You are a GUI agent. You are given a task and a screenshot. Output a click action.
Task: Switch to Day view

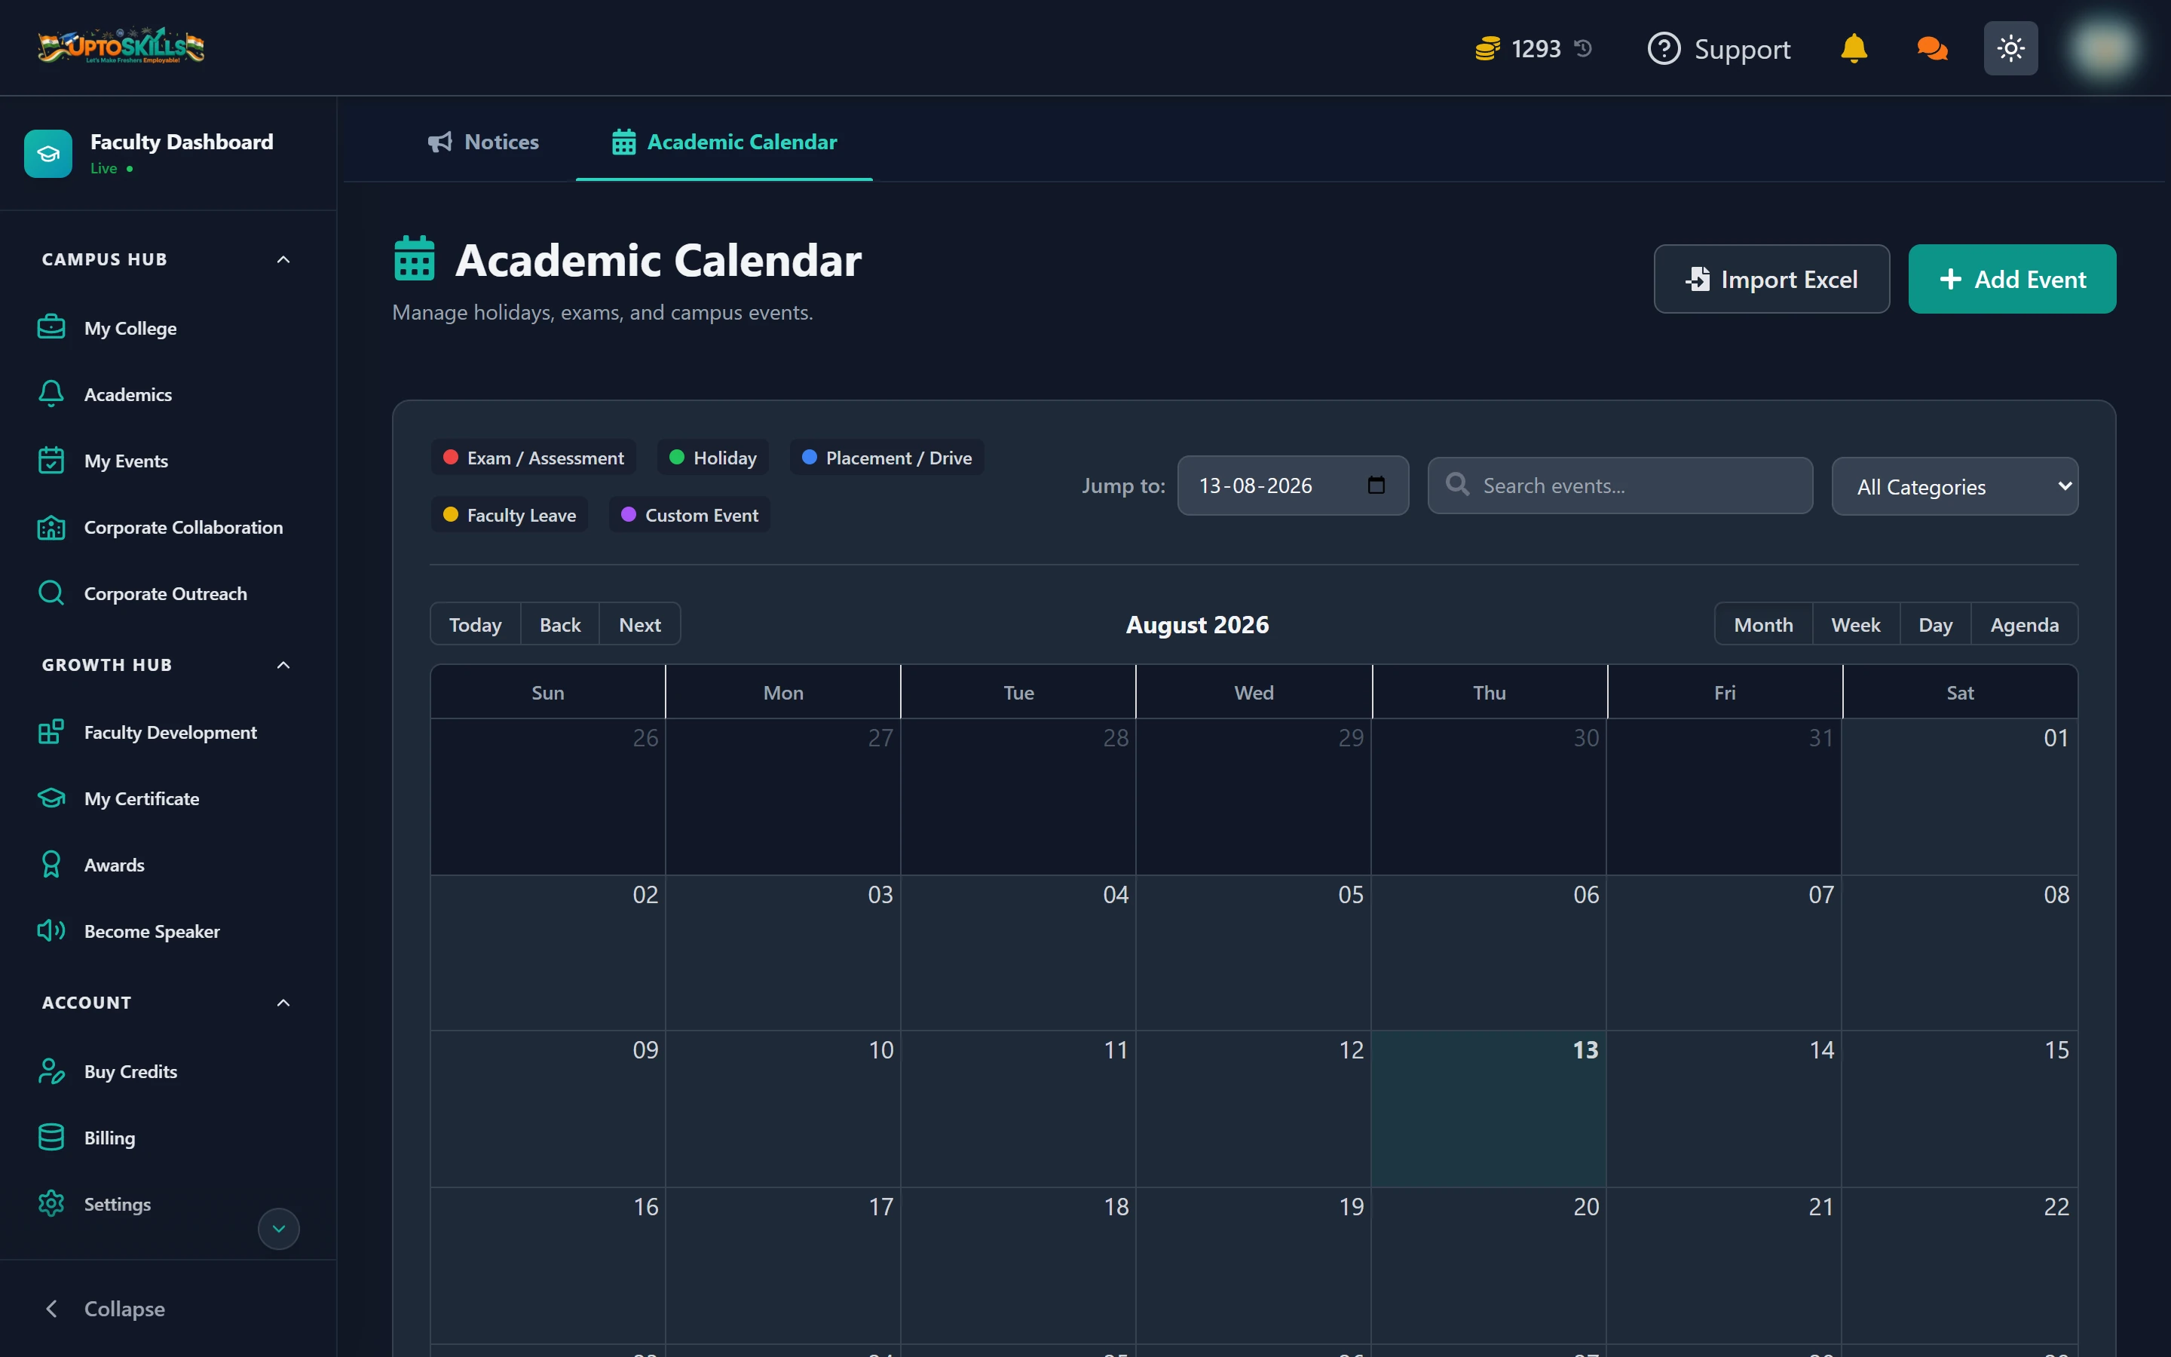click(1935, 625)
